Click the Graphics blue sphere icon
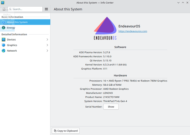The height and width of the screenshot is (135, 190). tap(4, 45)
